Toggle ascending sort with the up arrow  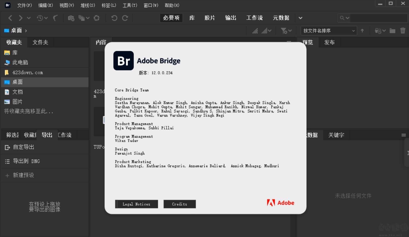[362, 31]
